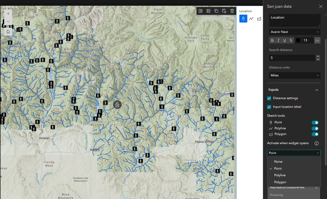The height and width of the screenshot is (199, 327).
Task: Open the Miles distance units dropdown
Action: tap(295, 75)
